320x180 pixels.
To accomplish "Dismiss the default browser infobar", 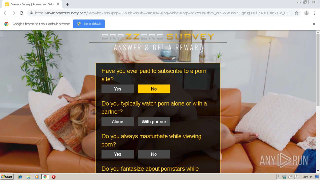I will 314,24.
